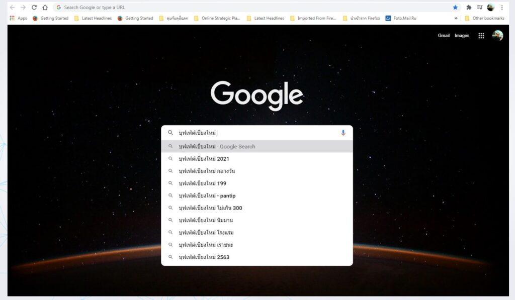Open Imported From Fire... bookmark folder
The width and height of the screenshot is (515, 300).
tap(313, 18)
